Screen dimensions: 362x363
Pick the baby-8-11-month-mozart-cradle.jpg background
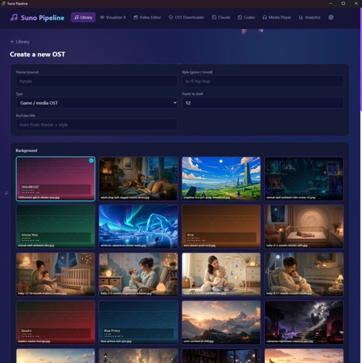pos(304,274)
